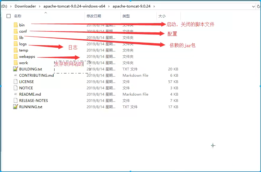The width and height of the screenshot is (261, 172).
Task: Select RELEASE-NOTES file name
Action: point(34,101)
